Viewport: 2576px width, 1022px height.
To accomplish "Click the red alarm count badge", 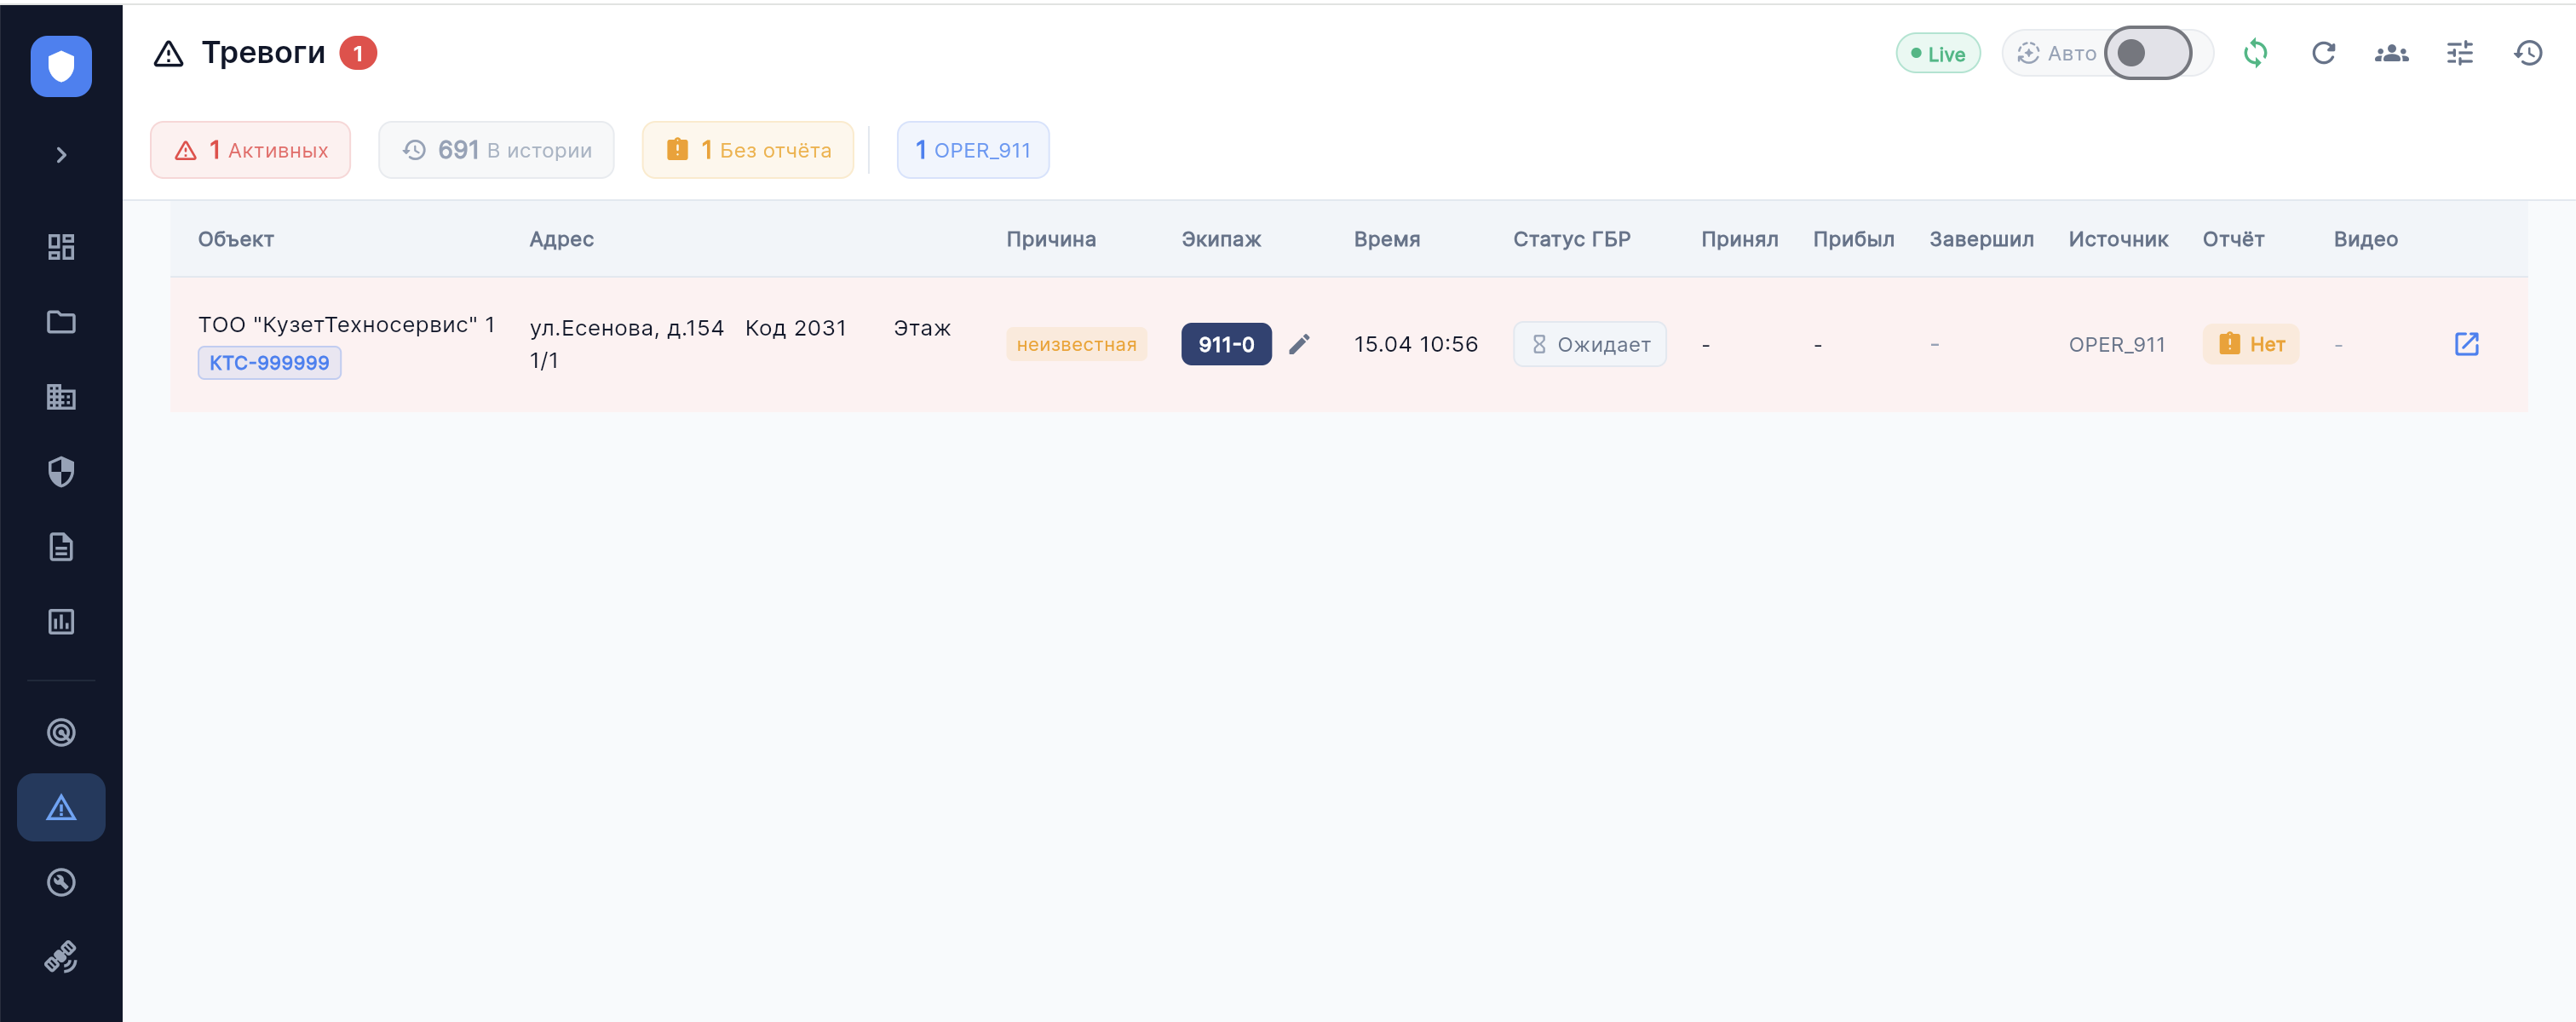I will coord(358,53).
